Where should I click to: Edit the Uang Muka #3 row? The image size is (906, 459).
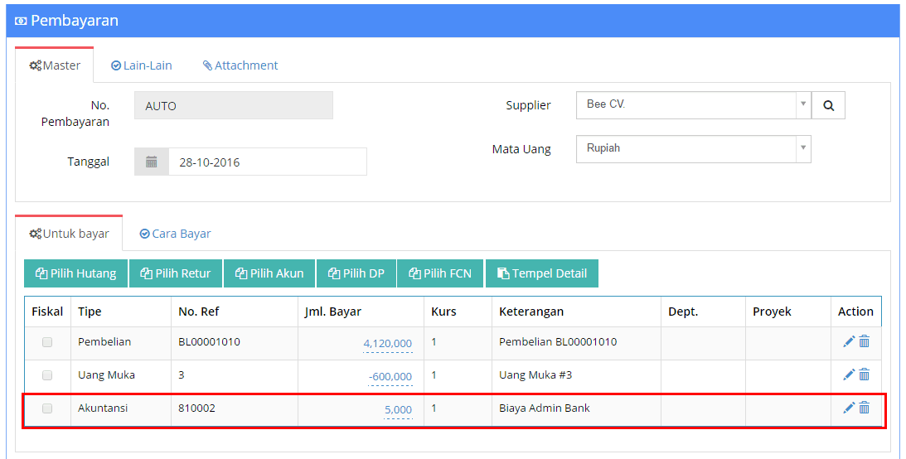849,375
